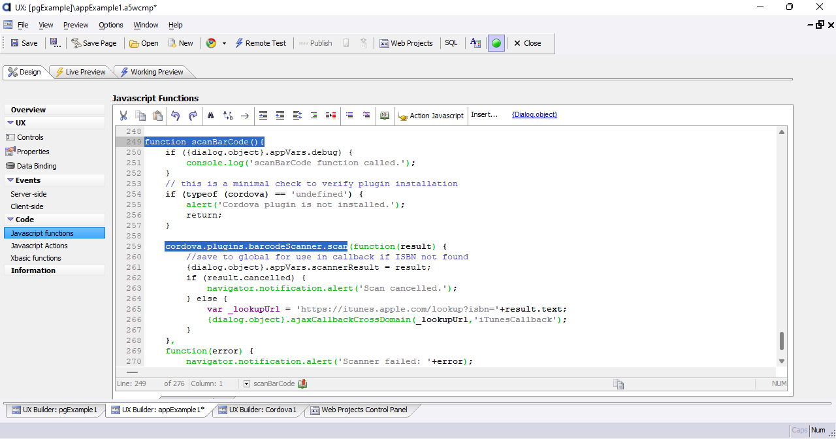The width and height of the screenshot is (836, 439).
Task: Click the SQL button
Action: coord(451,43)
